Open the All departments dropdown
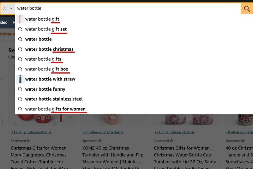Image resolution: width=253 pixels, height=169 pixels. point(8,8)
